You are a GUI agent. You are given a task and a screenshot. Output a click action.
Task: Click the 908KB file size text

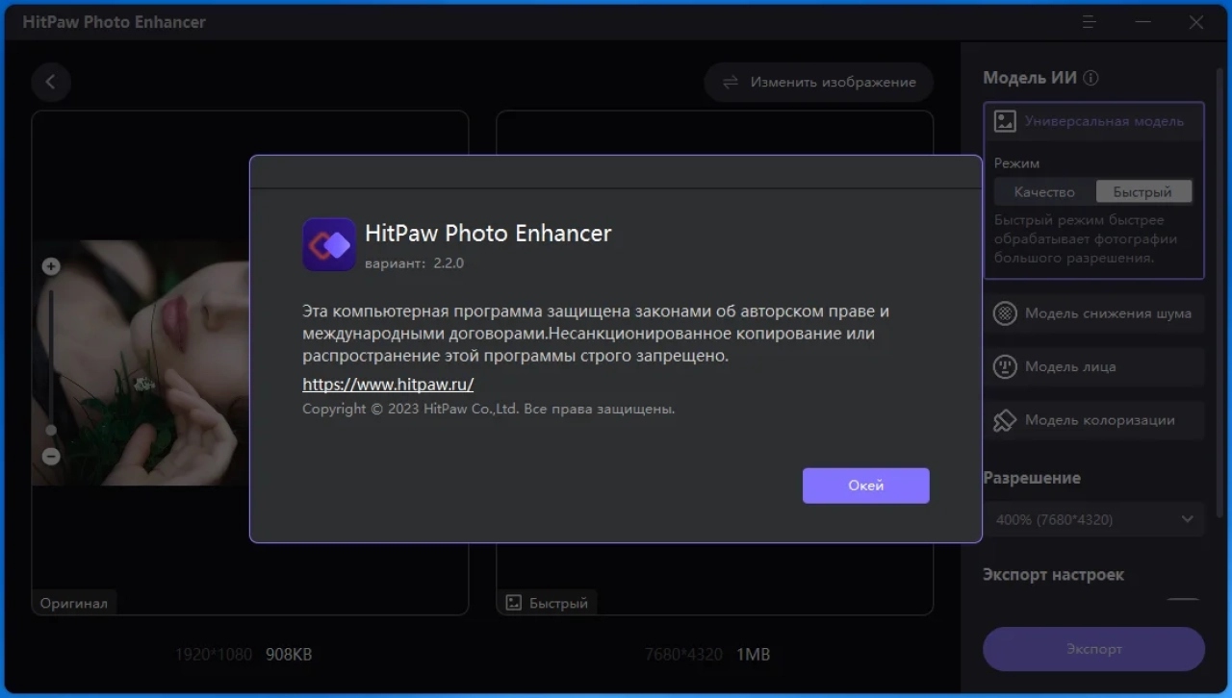coord(289,655)
